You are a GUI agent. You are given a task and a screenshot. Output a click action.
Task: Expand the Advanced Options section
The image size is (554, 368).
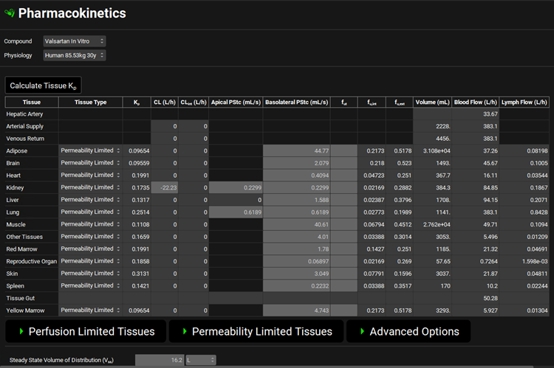pyautogui.click(x=408, y=331)
